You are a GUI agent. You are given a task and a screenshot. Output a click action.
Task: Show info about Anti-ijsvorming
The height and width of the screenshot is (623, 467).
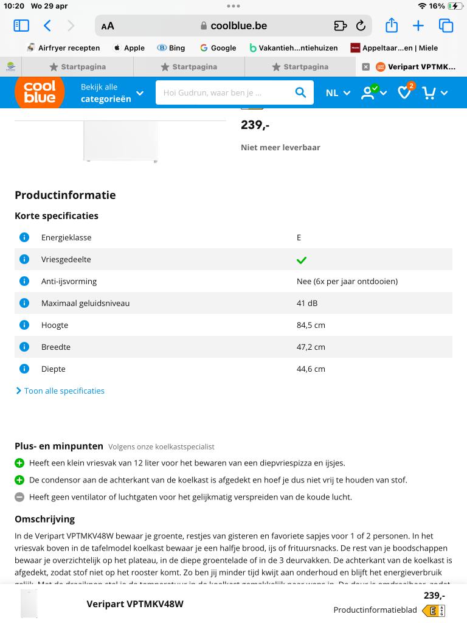pyautogui.click(x=24, y=281)
